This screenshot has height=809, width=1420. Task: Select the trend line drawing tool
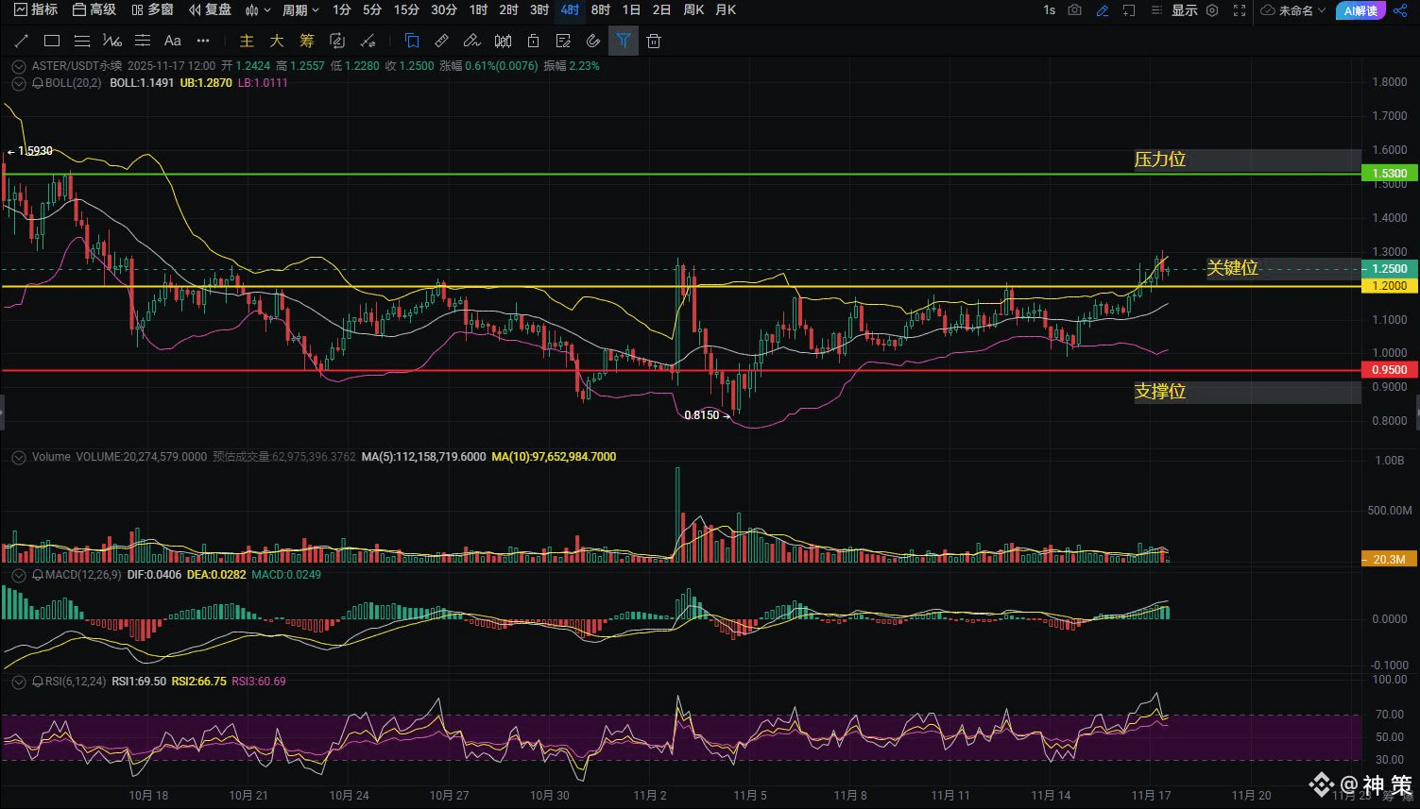pyautogui.click(x=21, y=42)
